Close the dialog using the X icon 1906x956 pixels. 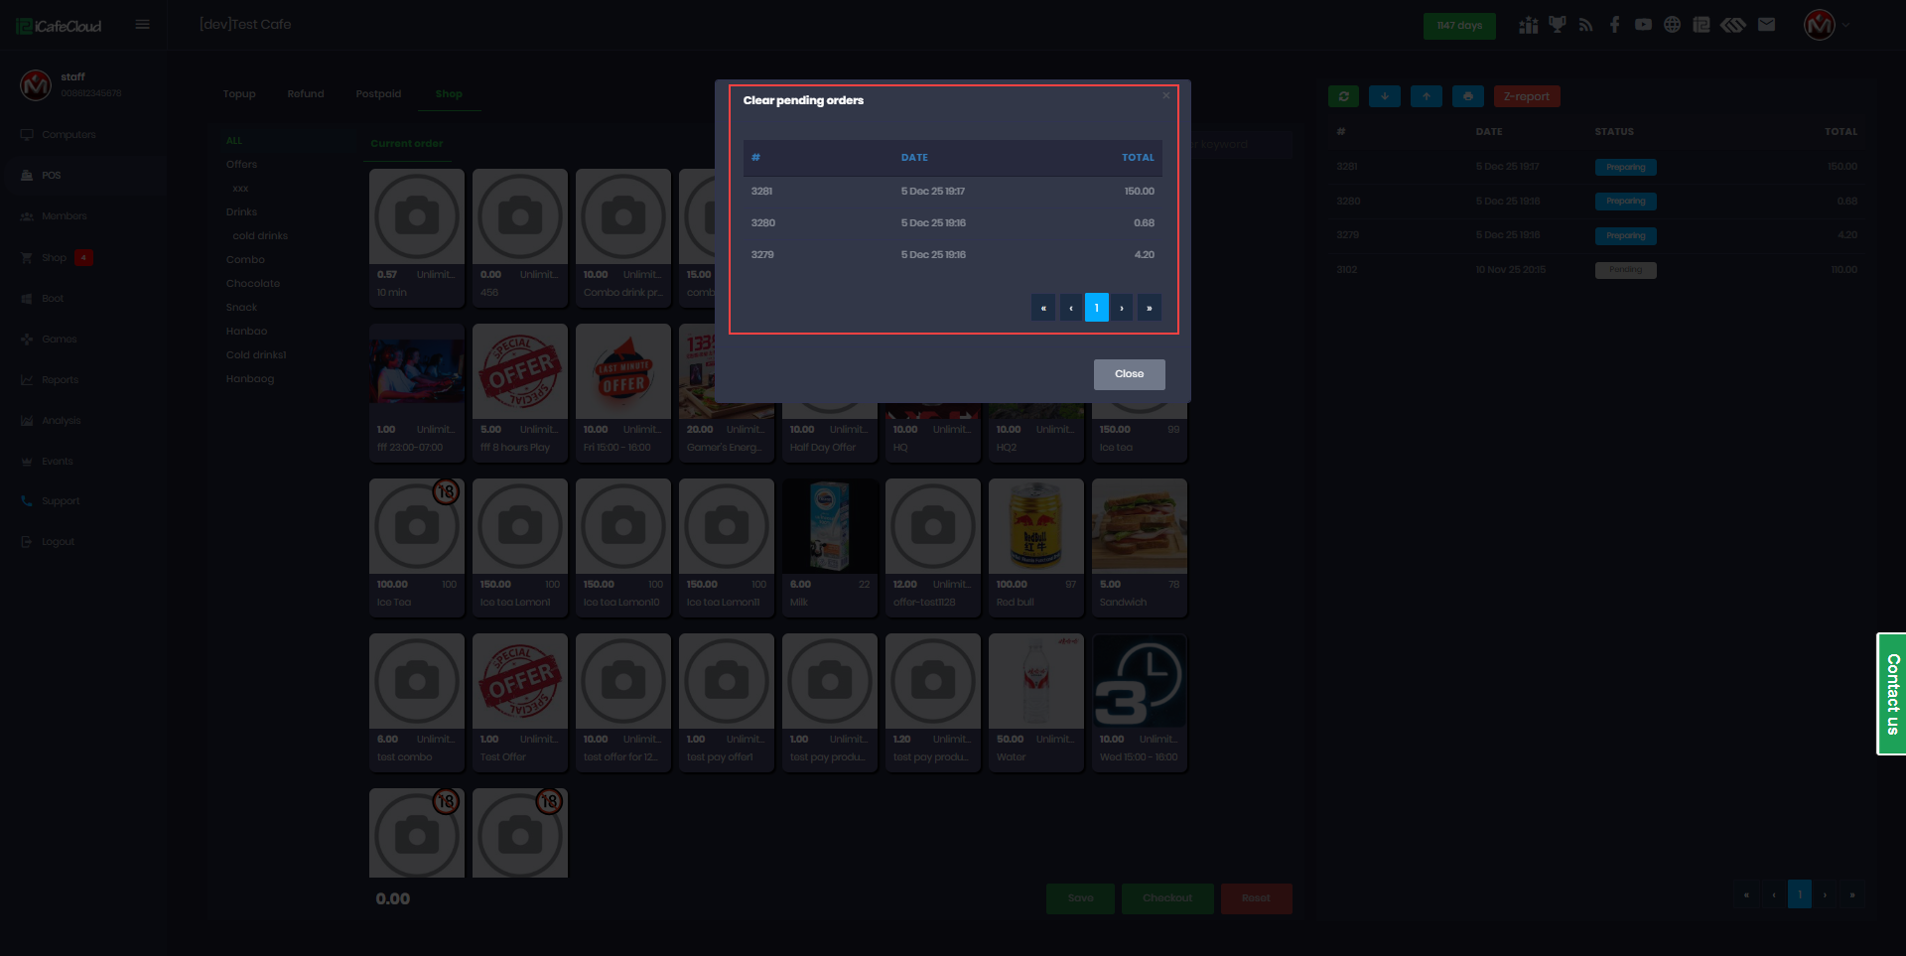click(1166, 95)
